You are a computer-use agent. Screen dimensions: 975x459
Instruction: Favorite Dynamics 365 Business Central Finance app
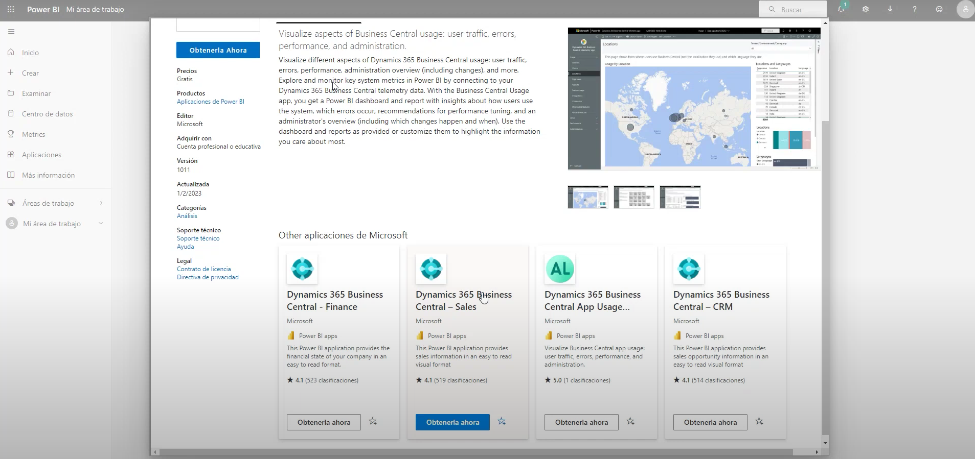pos(373,421)
